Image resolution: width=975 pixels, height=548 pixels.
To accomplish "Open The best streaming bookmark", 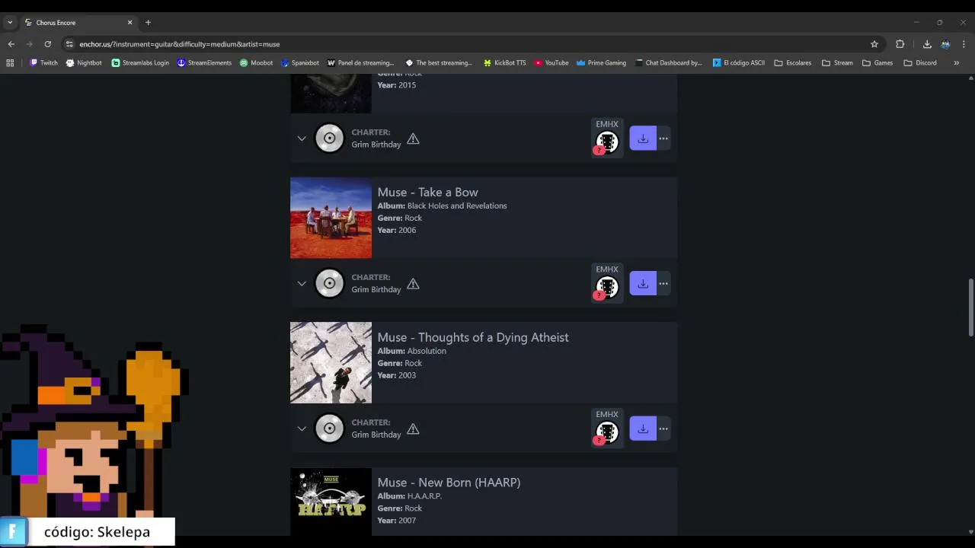I will tap(439, 63).
